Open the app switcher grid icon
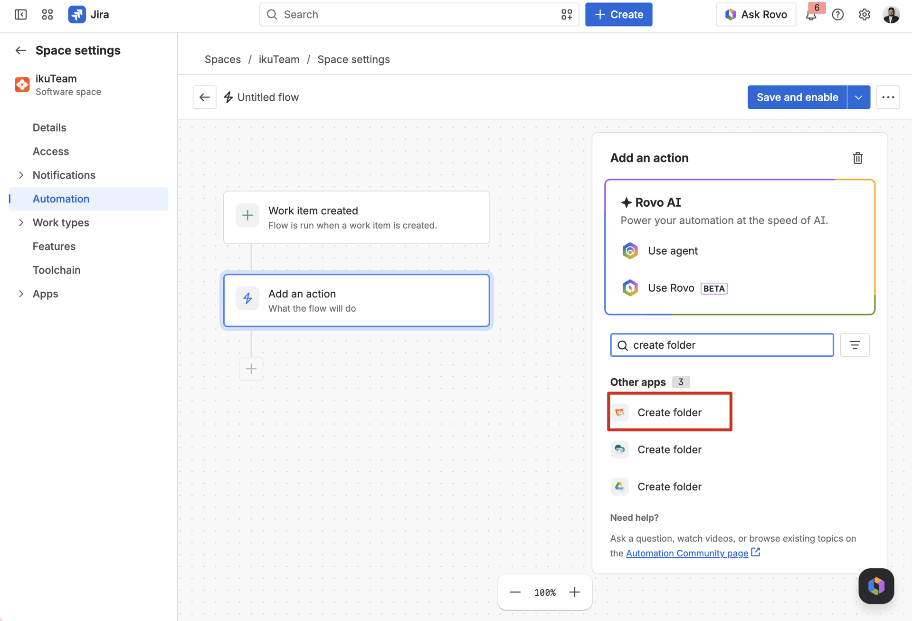This screenshot has height=621, width=912. click(x=47, y=15)
